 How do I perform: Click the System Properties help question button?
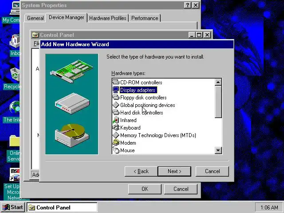click(x=187, y=5)
